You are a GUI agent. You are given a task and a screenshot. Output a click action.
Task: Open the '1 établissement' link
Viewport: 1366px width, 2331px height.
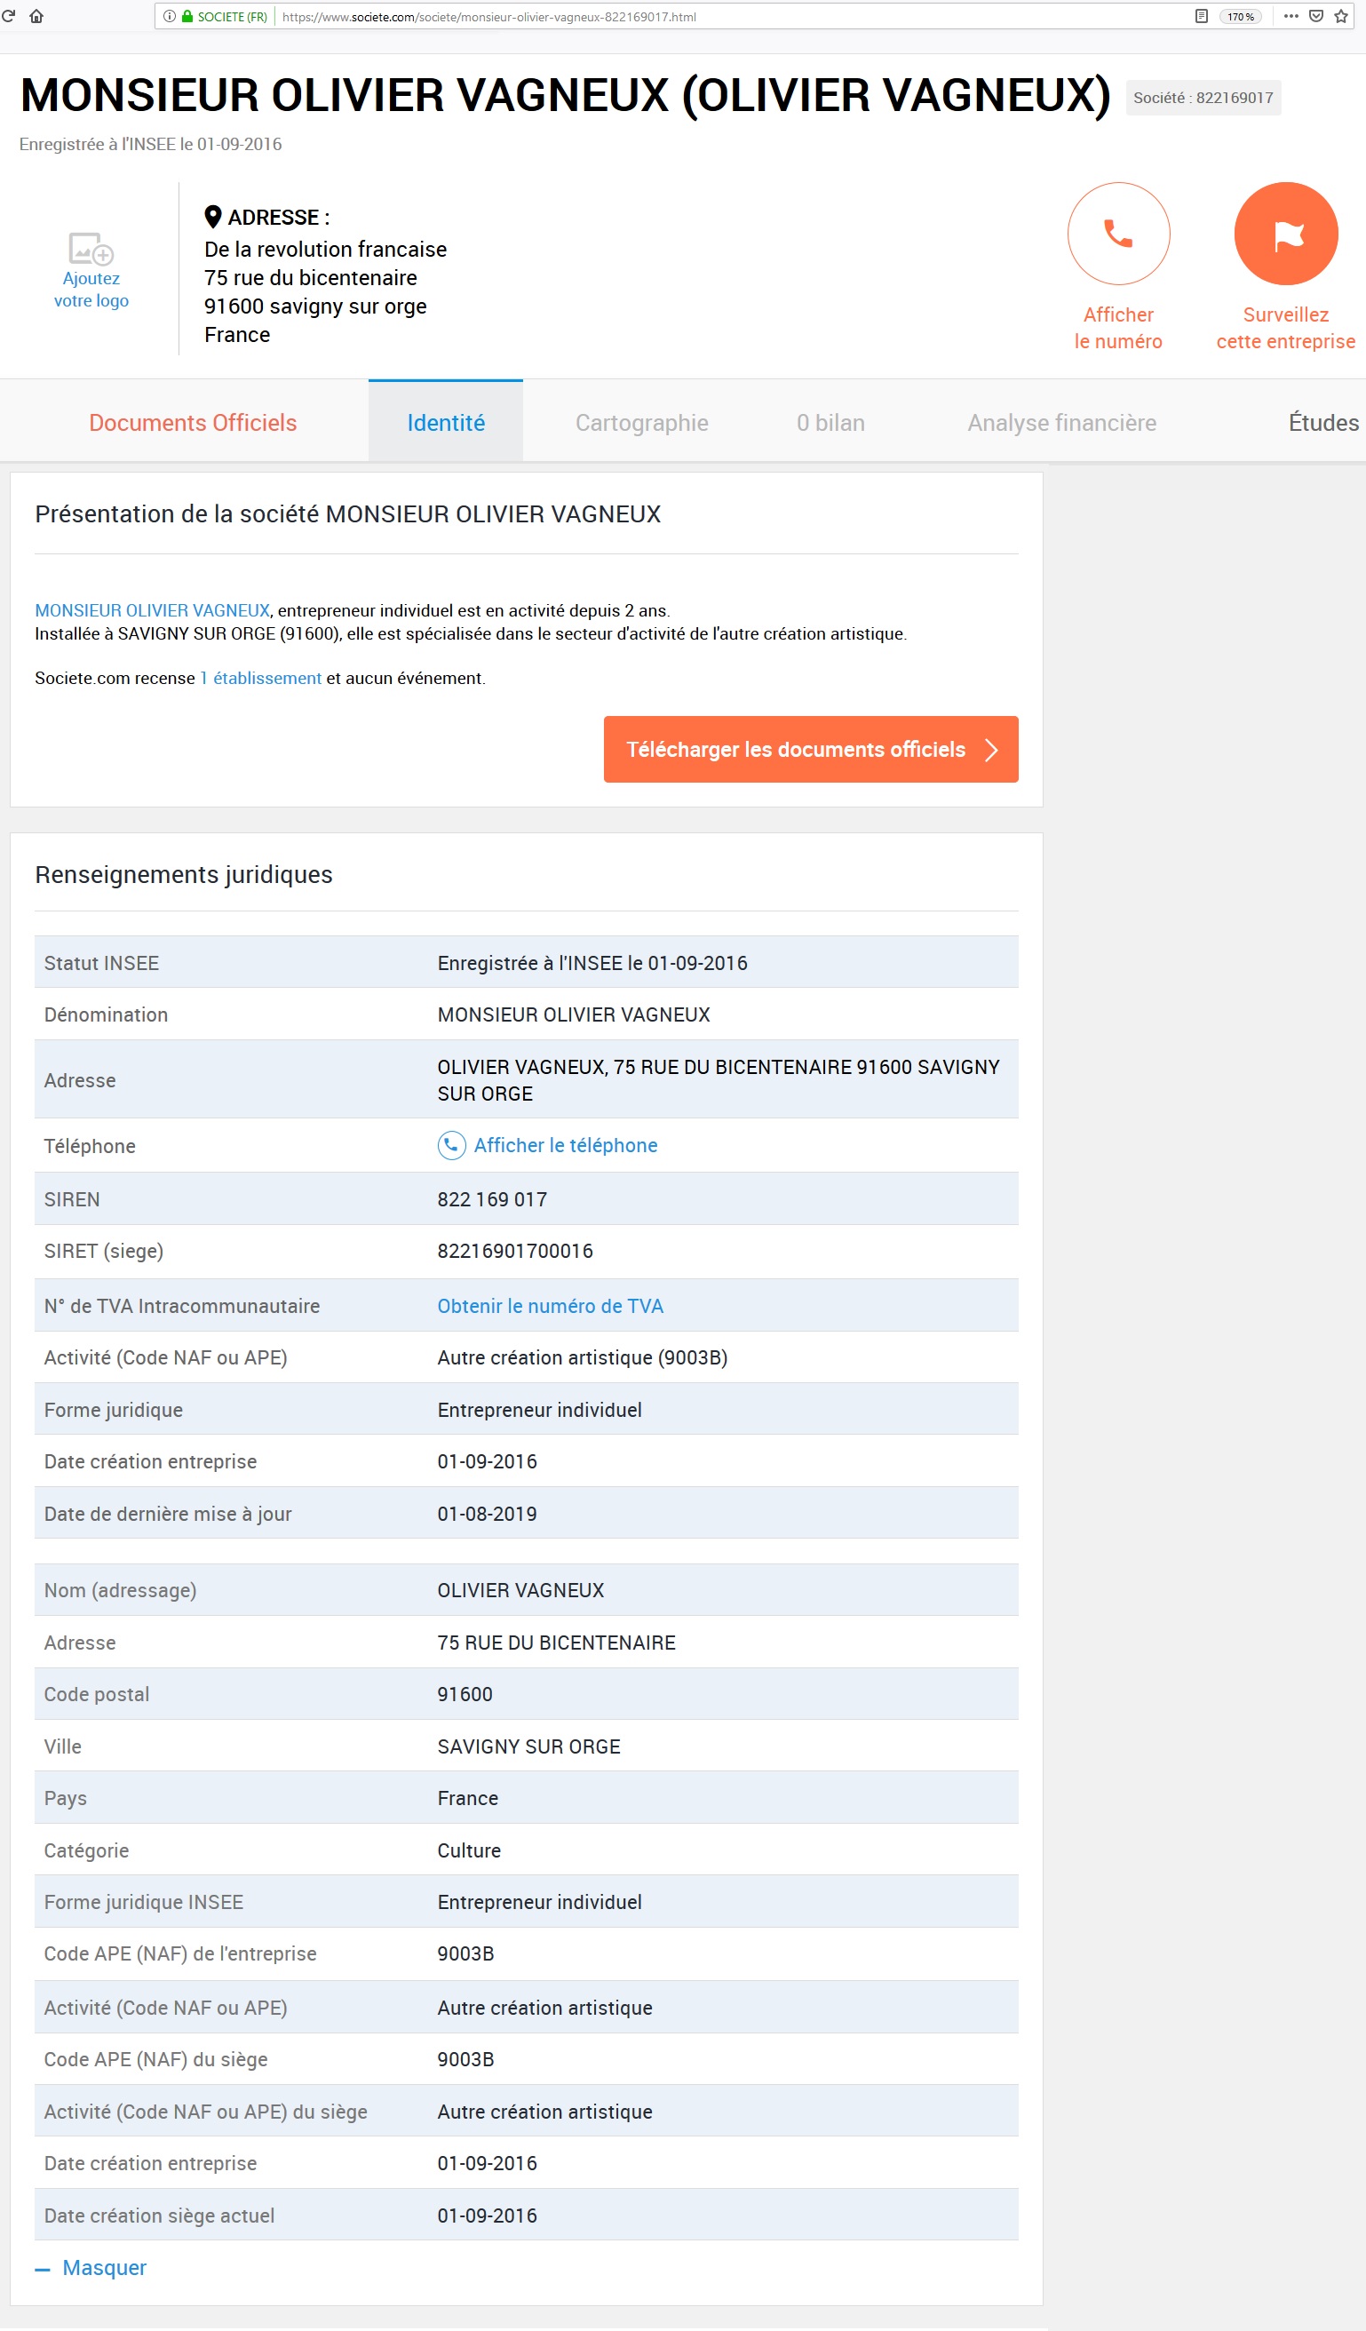[261, 678]
